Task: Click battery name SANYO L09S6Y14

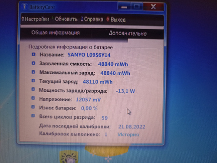Action: [89, 55]
